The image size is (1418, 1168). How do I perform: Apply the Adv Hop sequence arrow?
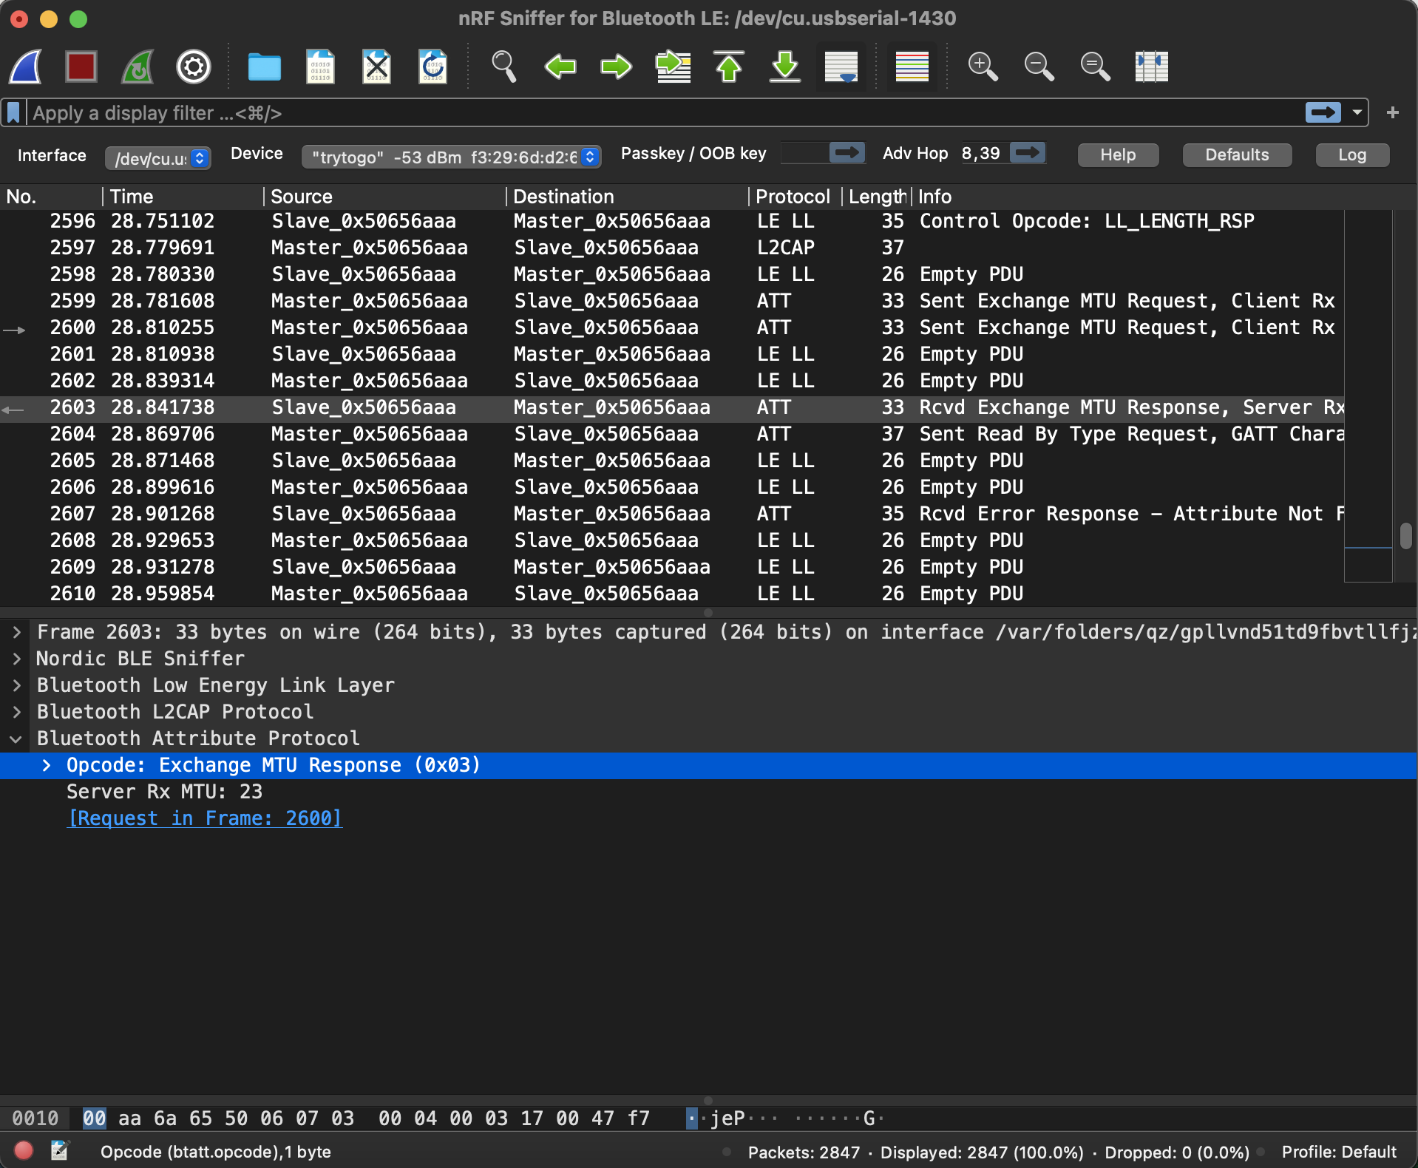[x=1028, y=153]
